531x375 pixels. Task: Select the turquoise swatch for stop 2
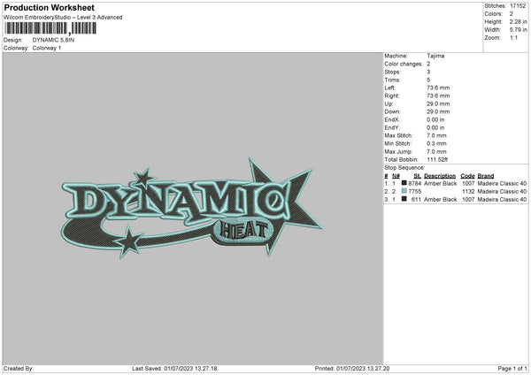pyautogui.click(x=404, y=191)
